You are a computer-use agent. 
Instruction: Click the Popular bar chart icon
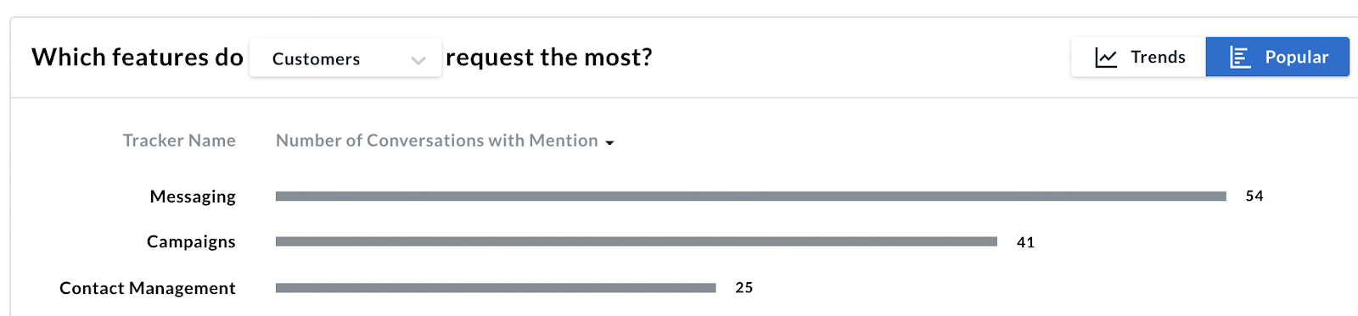1240,58
